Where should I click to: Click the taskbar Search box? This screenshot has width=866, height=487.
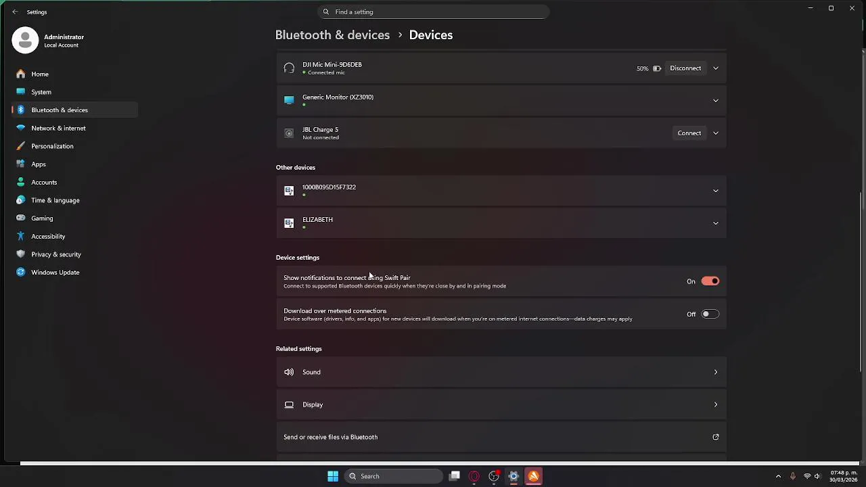coord(394,476)
